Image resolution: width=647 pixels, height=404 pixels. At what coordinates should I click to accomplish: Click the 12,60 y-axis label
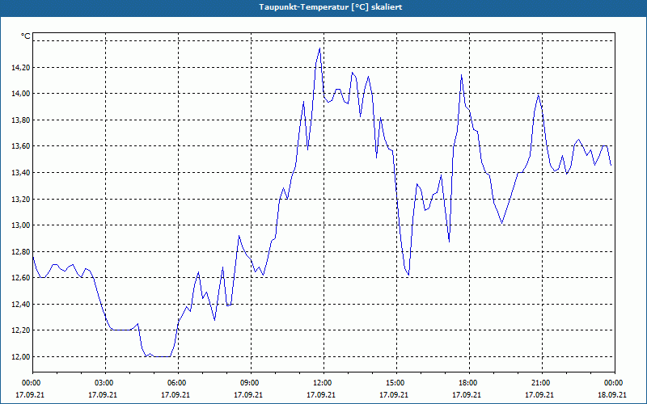pos(21,278)
